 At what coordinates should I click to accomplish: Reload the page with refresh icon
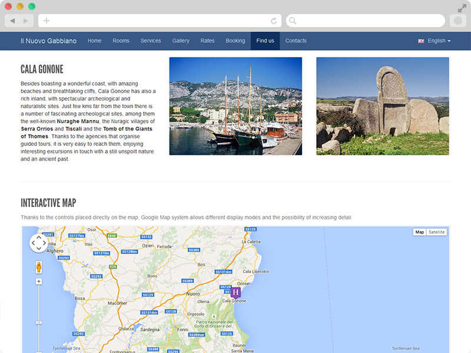274,21
